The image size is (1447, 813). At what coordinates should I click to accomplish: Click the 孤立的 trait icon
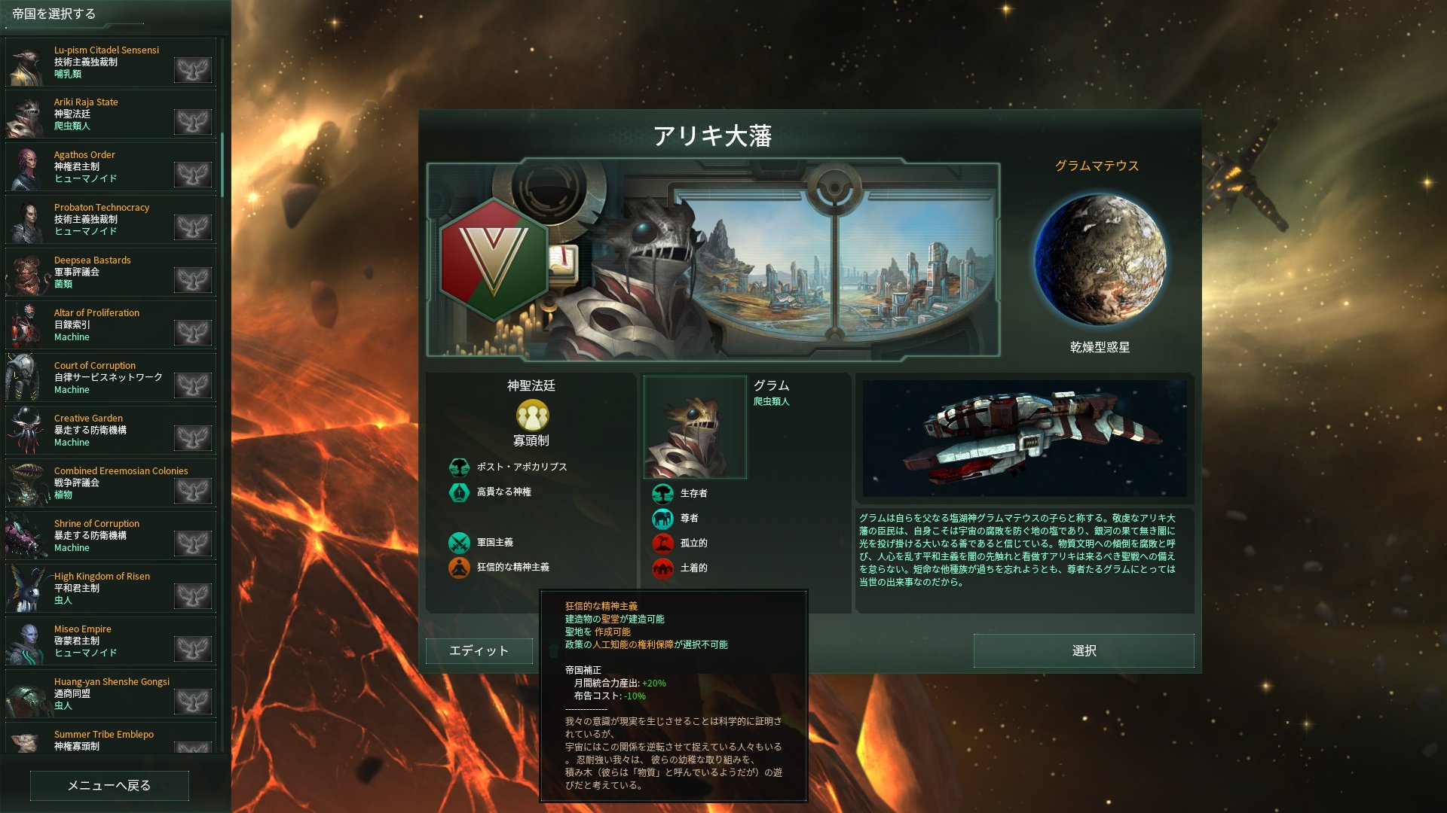[x=662, y=544]
